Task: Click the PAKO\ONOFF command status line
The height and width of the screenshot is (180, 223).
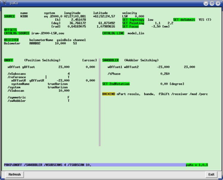Action: point(48,165)
